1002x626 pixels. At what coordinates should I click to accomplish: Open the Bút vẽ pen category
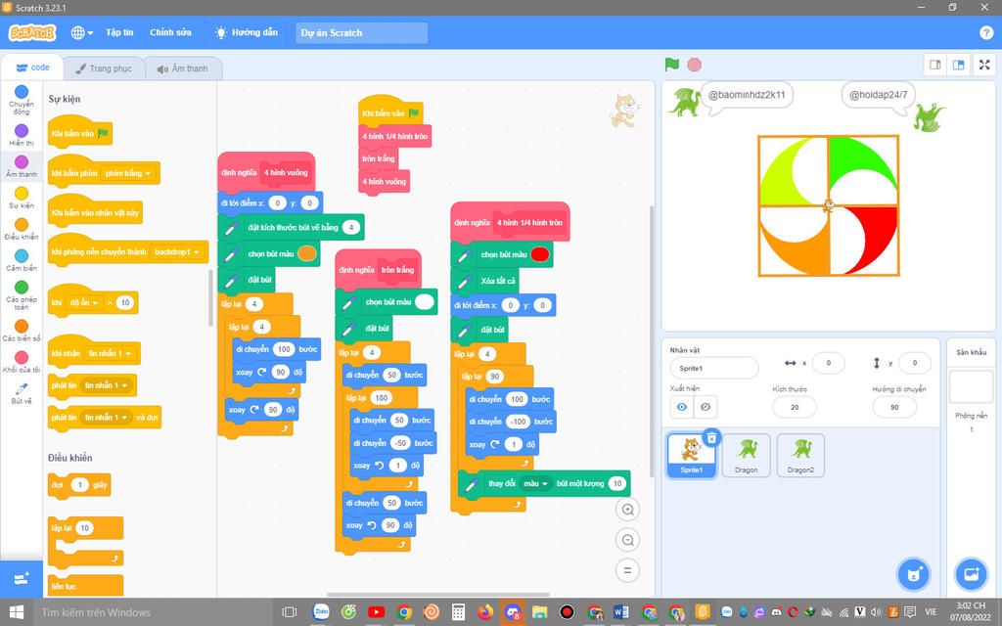(22, 393)
